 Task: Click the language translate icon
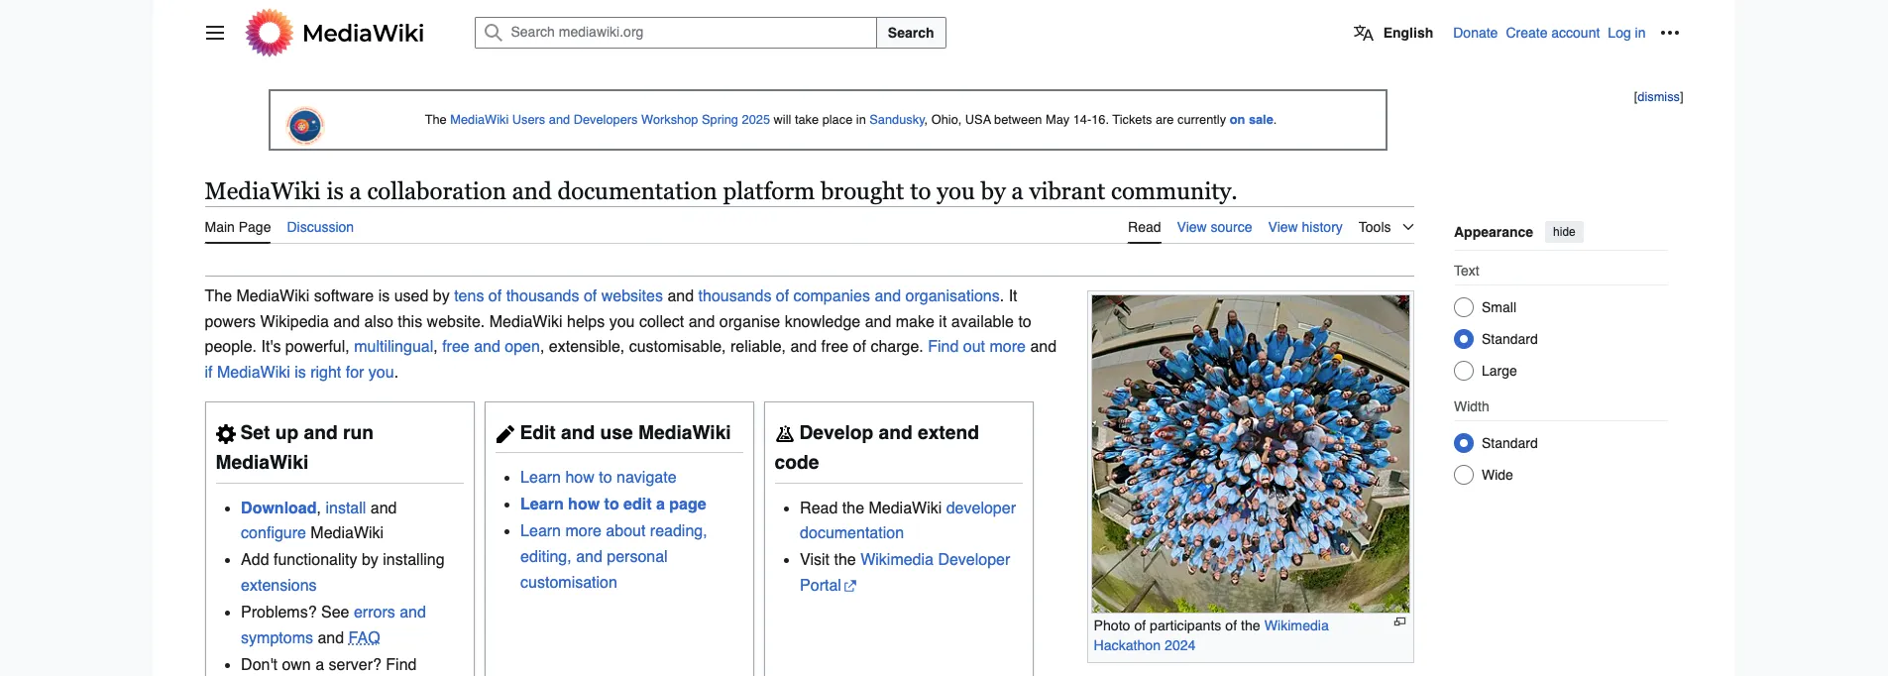click(1364, 33)
